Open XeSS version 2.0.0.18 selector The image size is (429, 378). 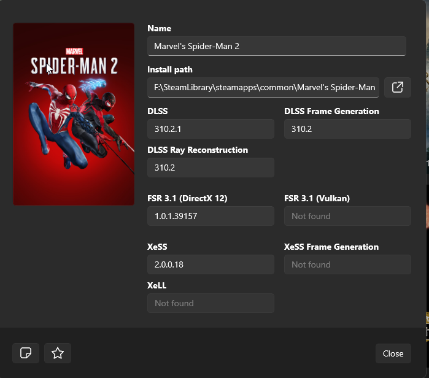tap(211, 264)
